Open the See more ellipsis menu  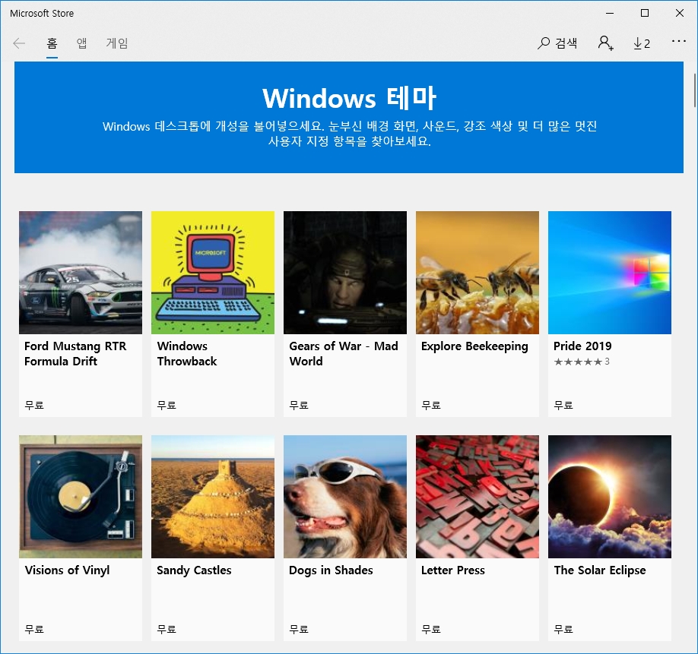tap(678, 41)
